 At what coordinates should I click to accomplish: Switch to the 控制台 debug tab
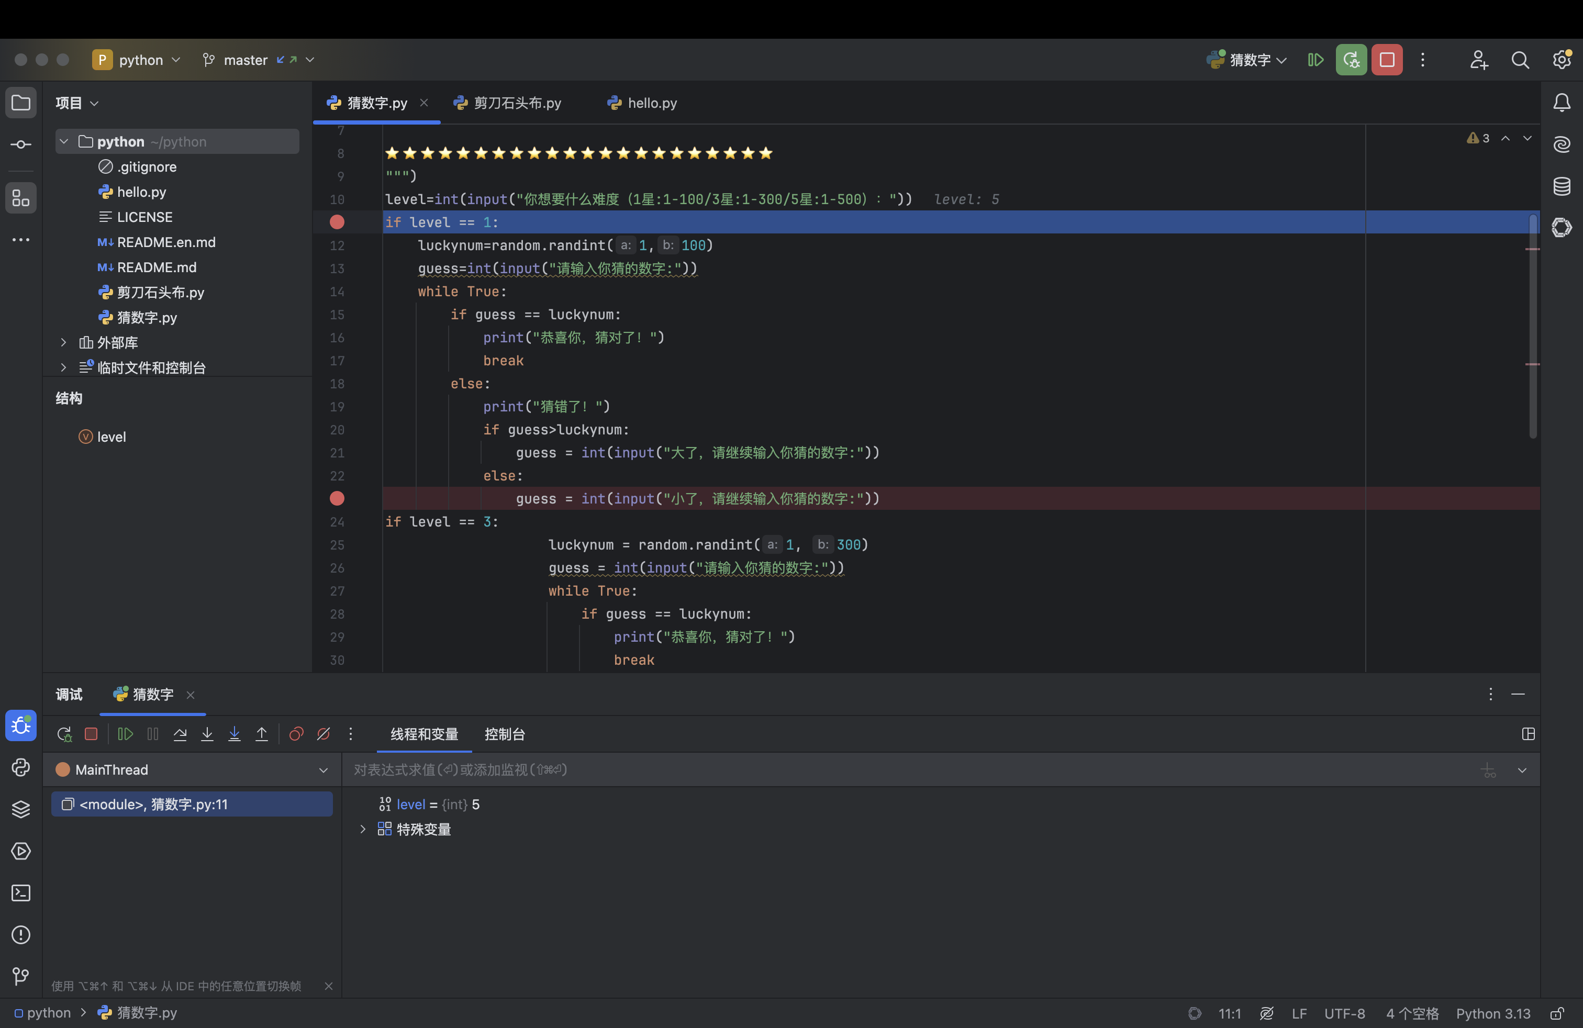point(504,734)
